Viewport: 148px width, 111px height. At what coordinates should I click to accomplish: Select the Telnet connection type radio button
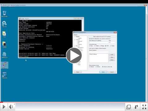95,46
